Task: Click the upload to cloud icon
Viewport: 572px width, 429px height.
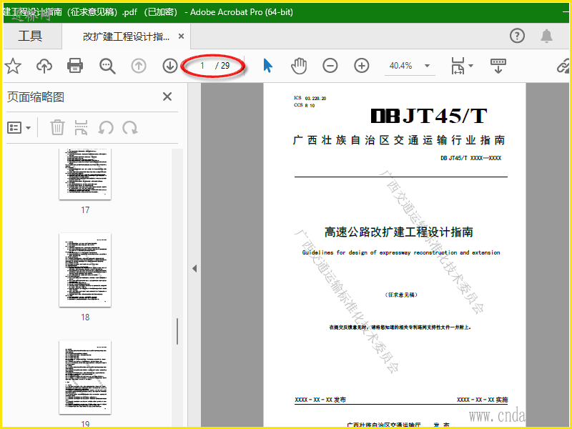Action: [44, 66]
